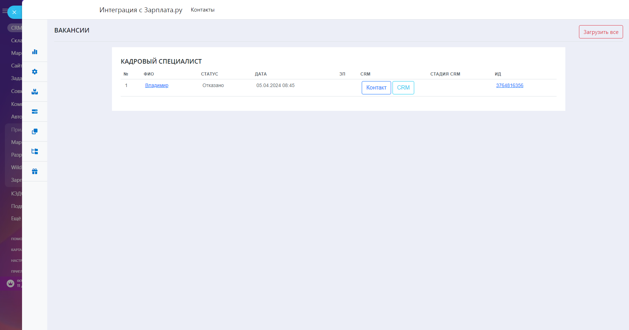The width and height of the screenshot is (629, 330).
Task: Click the overlapping squares copy icon
Action: coord(35,131)
